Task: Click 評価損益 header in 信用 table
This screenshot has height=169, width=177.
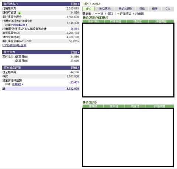Action: click(160, 106)
